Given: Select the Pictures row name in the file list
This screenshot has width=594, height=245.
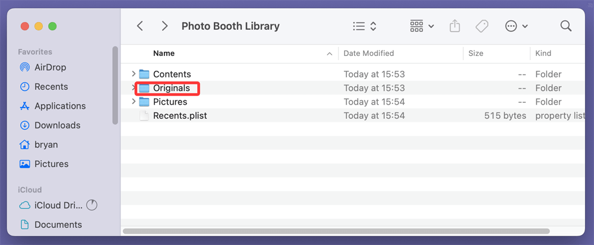Looking at the screenshot, I should point(170,102).
